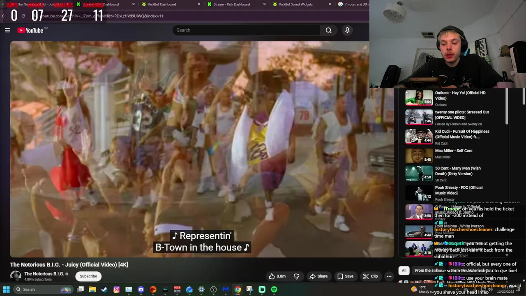Switch to the '7 hours and 30 m' tab
The image size is (526, 296).
point(353,4)
